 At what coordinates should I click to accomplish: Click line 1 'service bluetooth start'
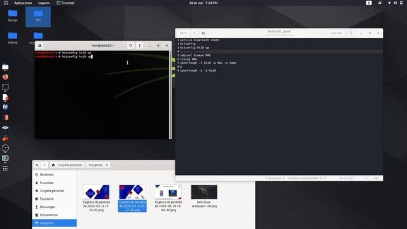(200, 40)
